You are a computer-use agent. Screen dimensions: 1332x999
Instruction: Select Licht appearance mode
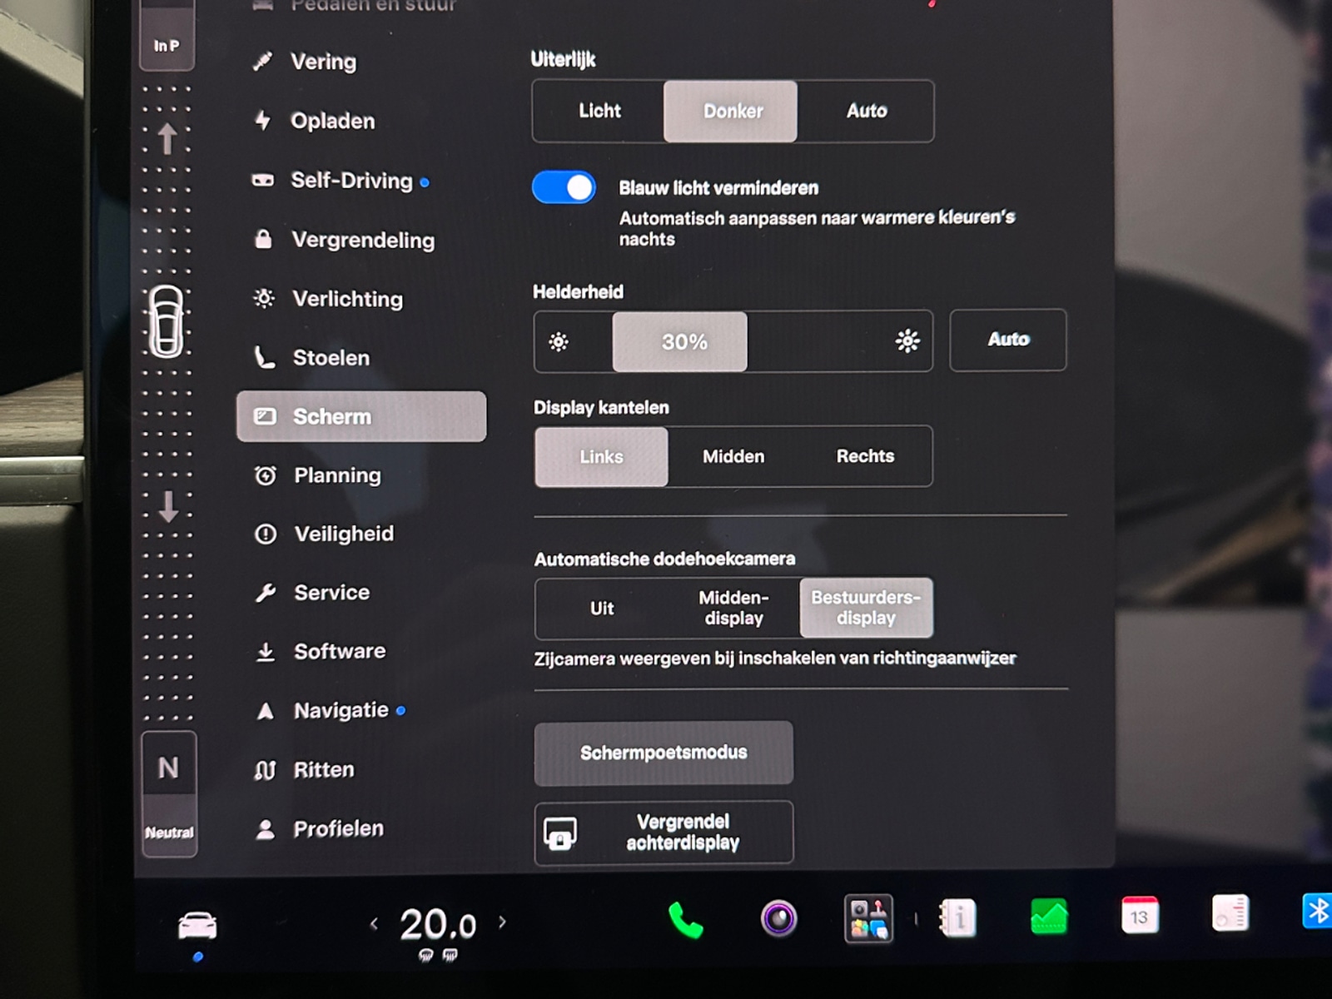(599, 111)
